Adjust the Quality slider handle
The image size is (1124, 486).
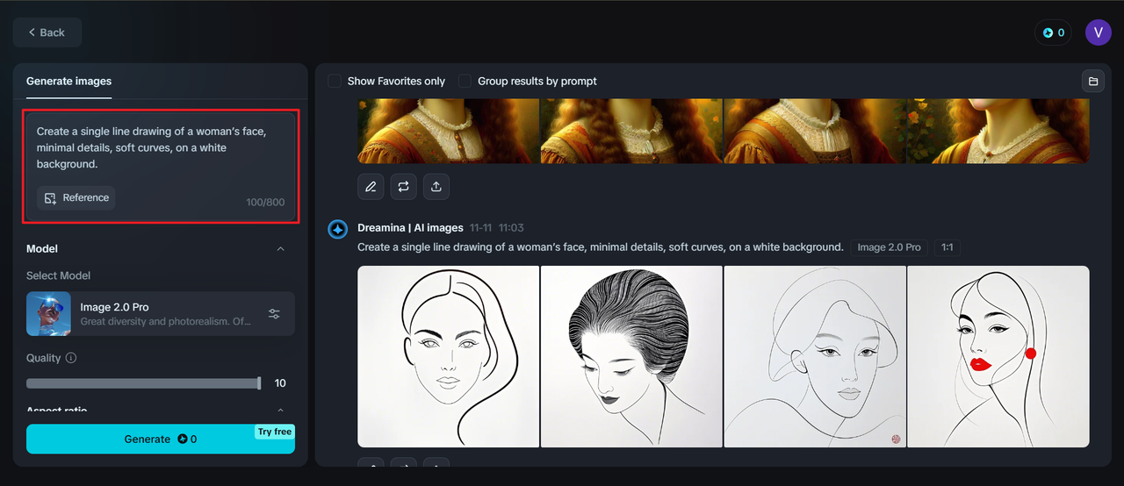point(259,383)
